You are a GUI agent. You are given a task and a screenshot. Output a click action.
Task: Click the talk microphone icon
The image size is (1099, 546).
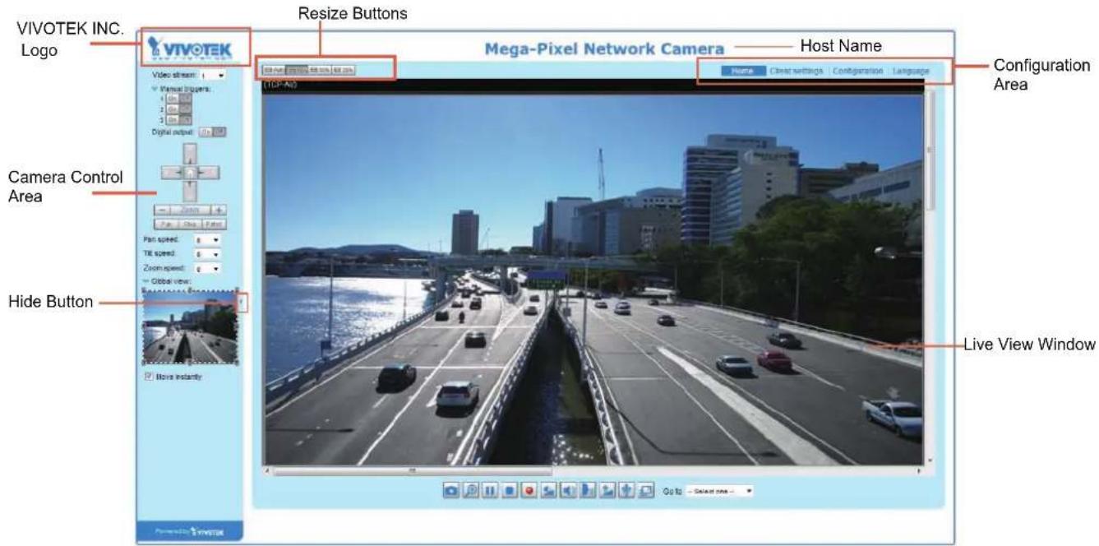(x=586, y=490)
